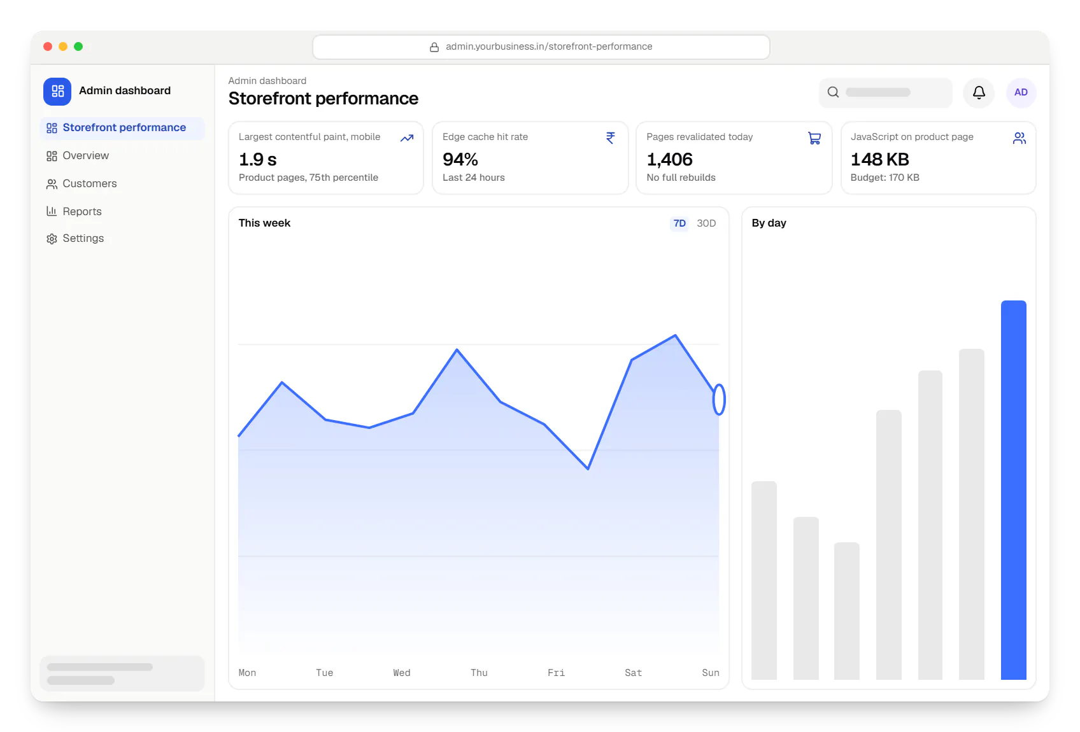Focus the search input field

(885, 92)
